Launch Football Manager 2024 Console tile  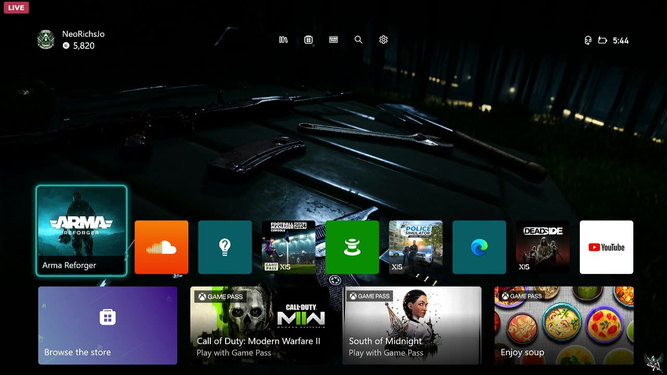tap(289, 247)
